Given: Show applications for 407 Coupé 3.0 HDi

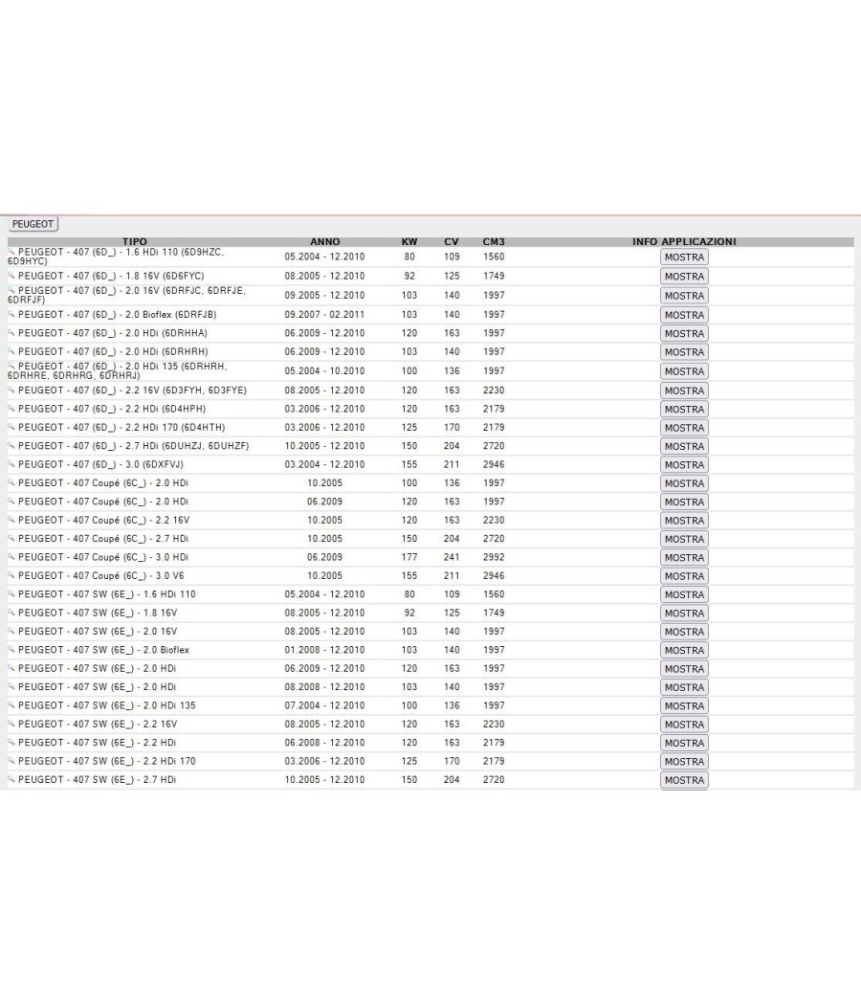Looking at the screenshot, I should [x=684, y=558].
